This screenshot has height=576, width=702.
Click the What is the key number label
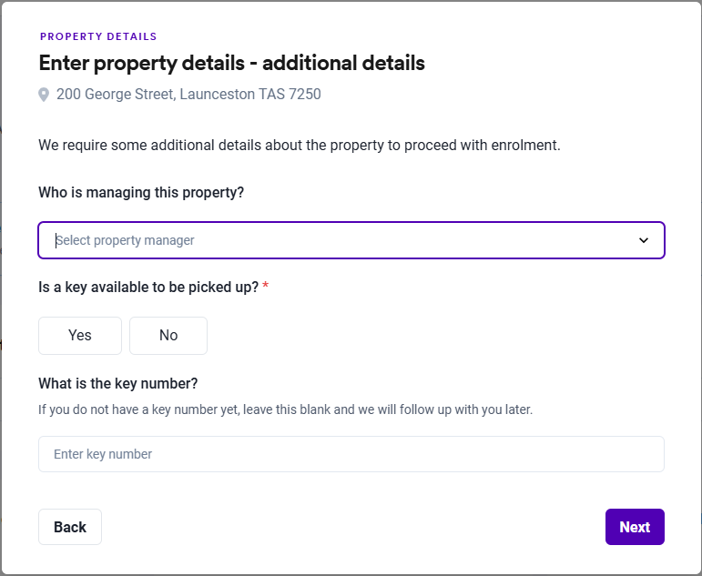[118, 383]
